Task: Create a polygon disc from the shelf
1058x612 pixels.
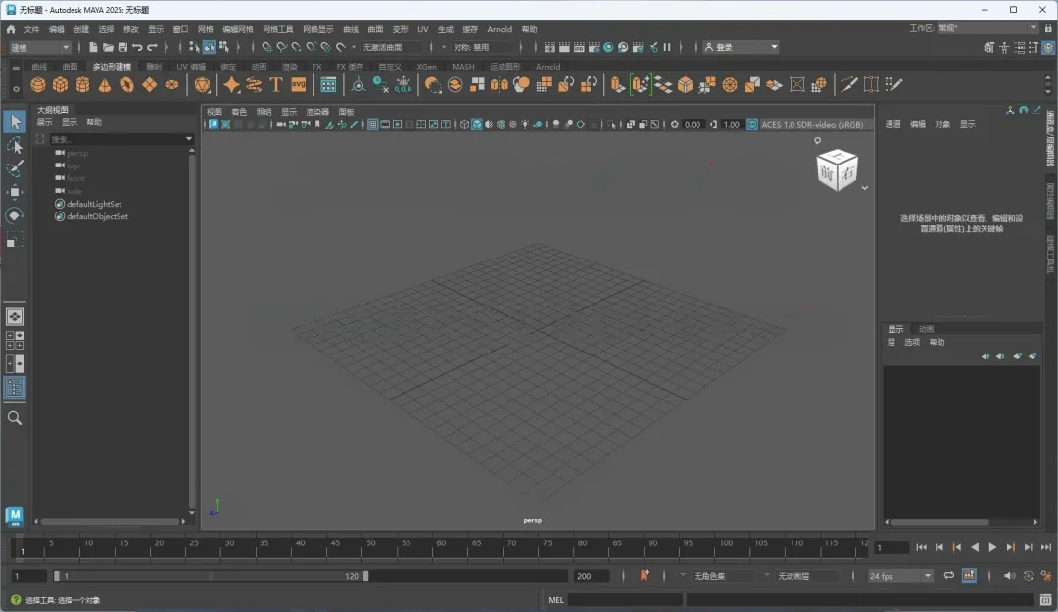Action: 172,85
